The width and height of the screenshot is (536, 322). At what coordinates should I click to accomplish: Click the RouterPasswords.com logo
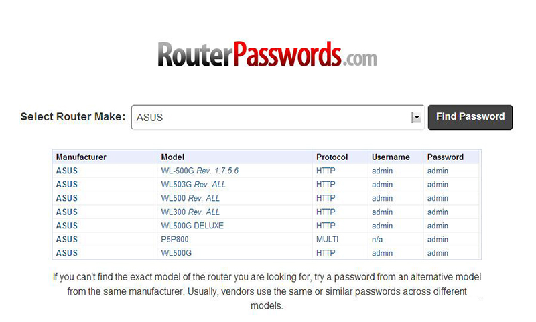point(267,54)
